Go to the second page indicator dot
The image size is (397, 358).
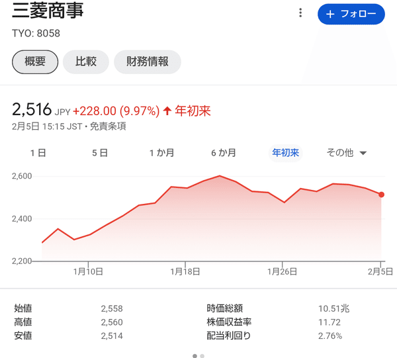[x=202, y=356]
